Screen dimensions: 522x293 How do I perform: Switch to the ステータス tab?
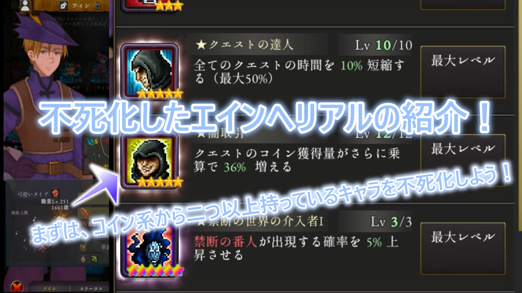[x=90, y=289]
